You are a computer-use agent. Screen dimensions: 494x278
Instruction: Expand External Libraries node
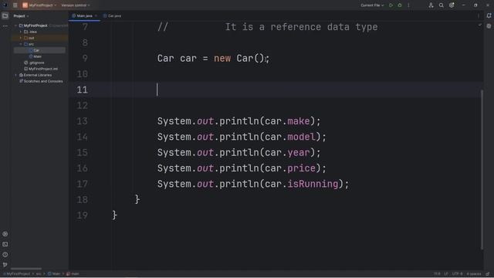point(15,75)
